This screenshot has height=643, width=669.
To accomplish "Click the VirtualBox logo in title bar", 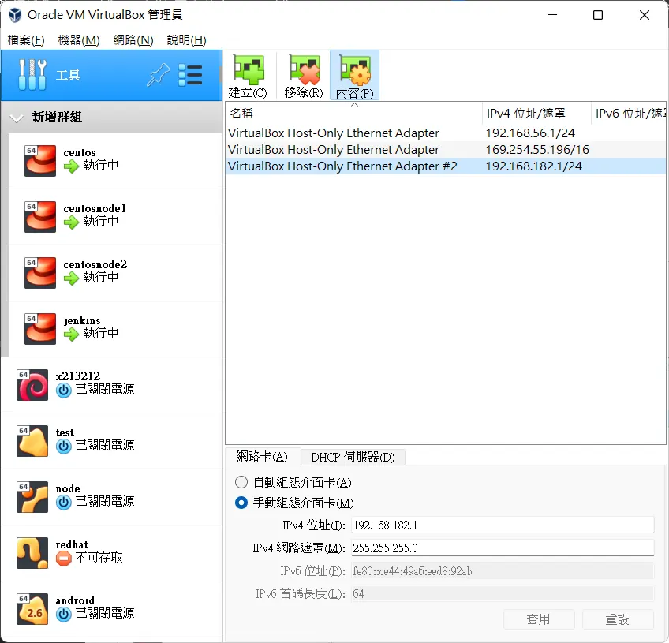I will click(15, 15).
